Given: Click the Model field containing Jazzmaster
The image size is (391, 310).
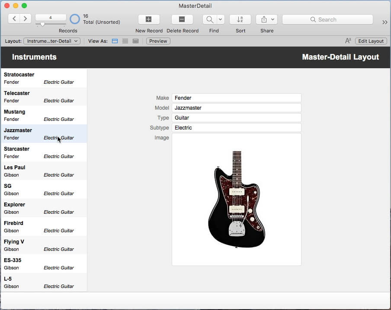Looking at the screenshot, I should pos(237,108).
